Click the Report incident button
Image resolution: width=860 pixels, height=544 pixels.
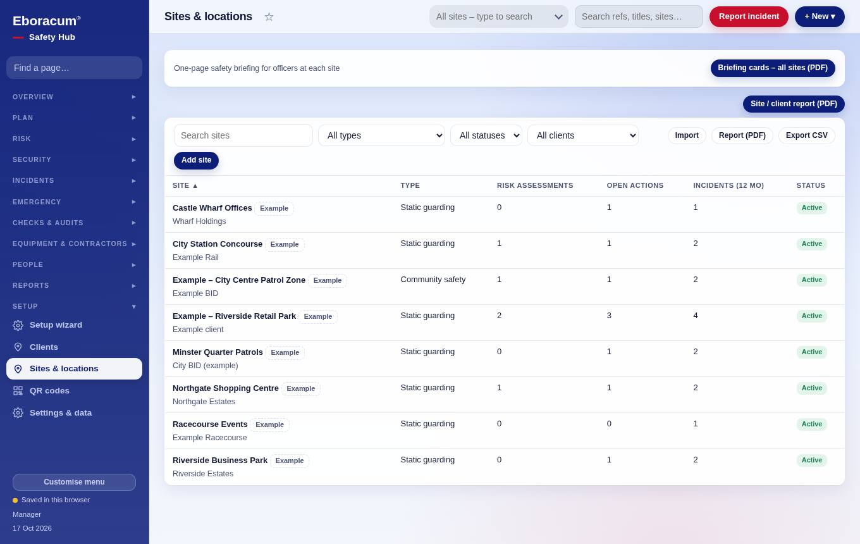point(749,16)
